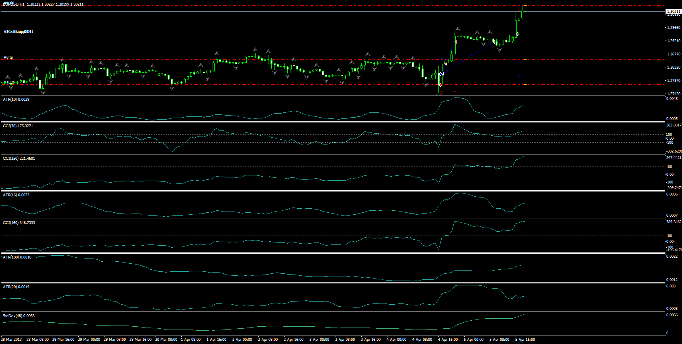Viewport: 682px width, 344px height.
Task: Click the EURUSD,H1 chart title text
Action: tap(14, 4)
